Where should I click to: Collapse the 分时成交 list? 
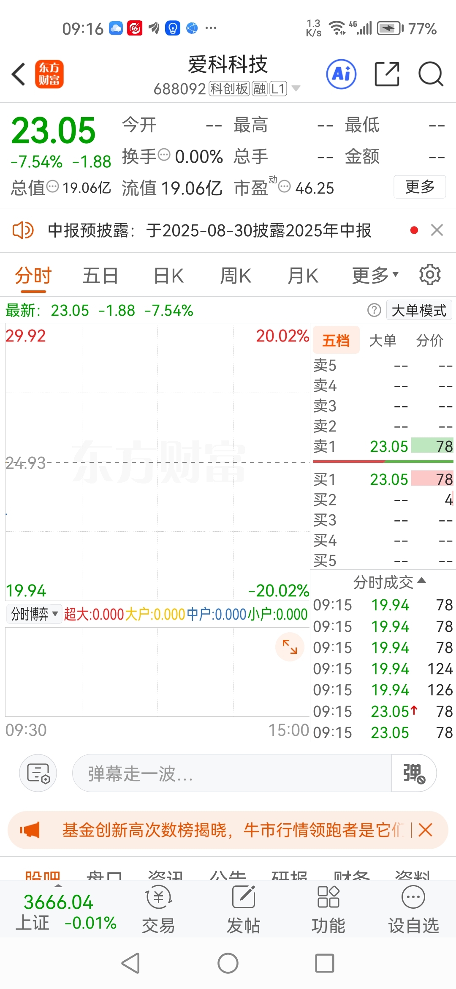click(389, 582)
